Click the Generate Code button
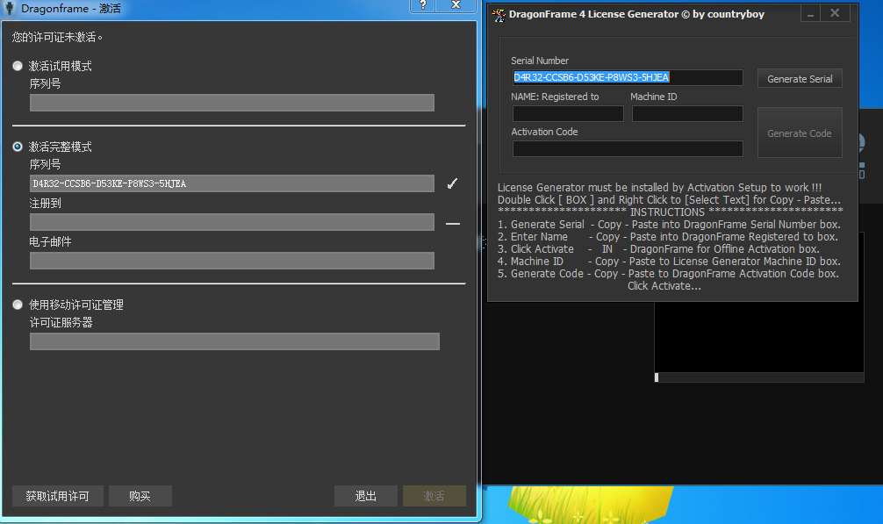 [800, 133]
